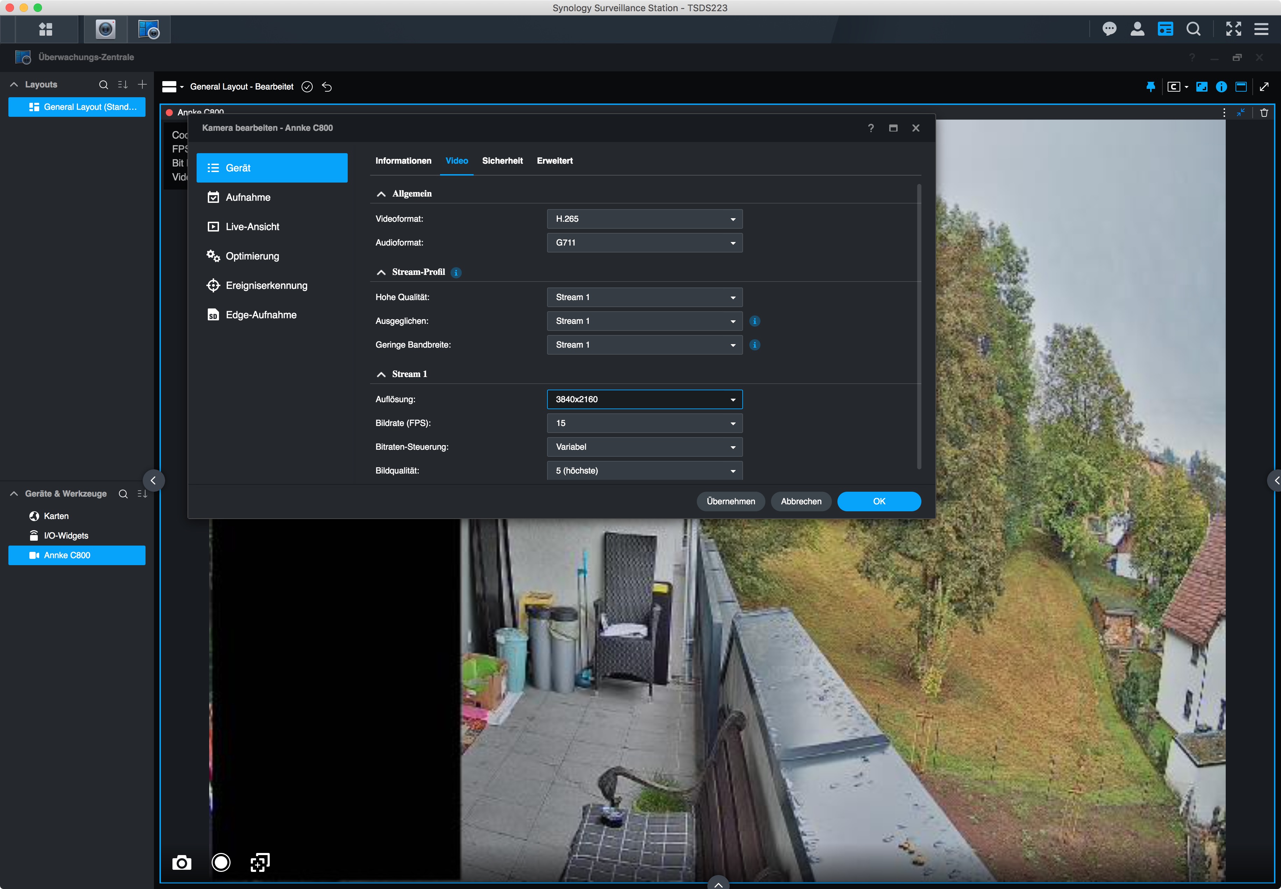Click the info icon next to Ausgeglichen

pos(755,321)
